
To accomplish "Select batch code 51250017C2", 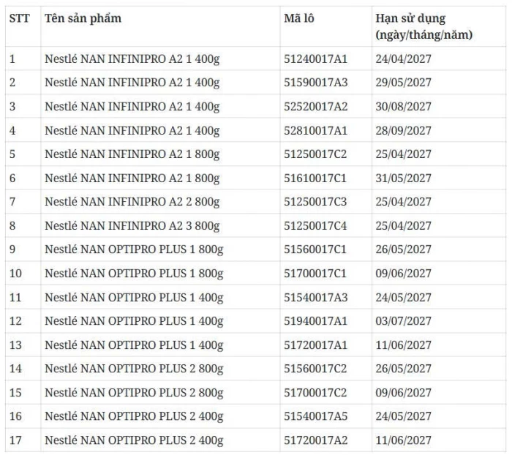I will (315, 154).
